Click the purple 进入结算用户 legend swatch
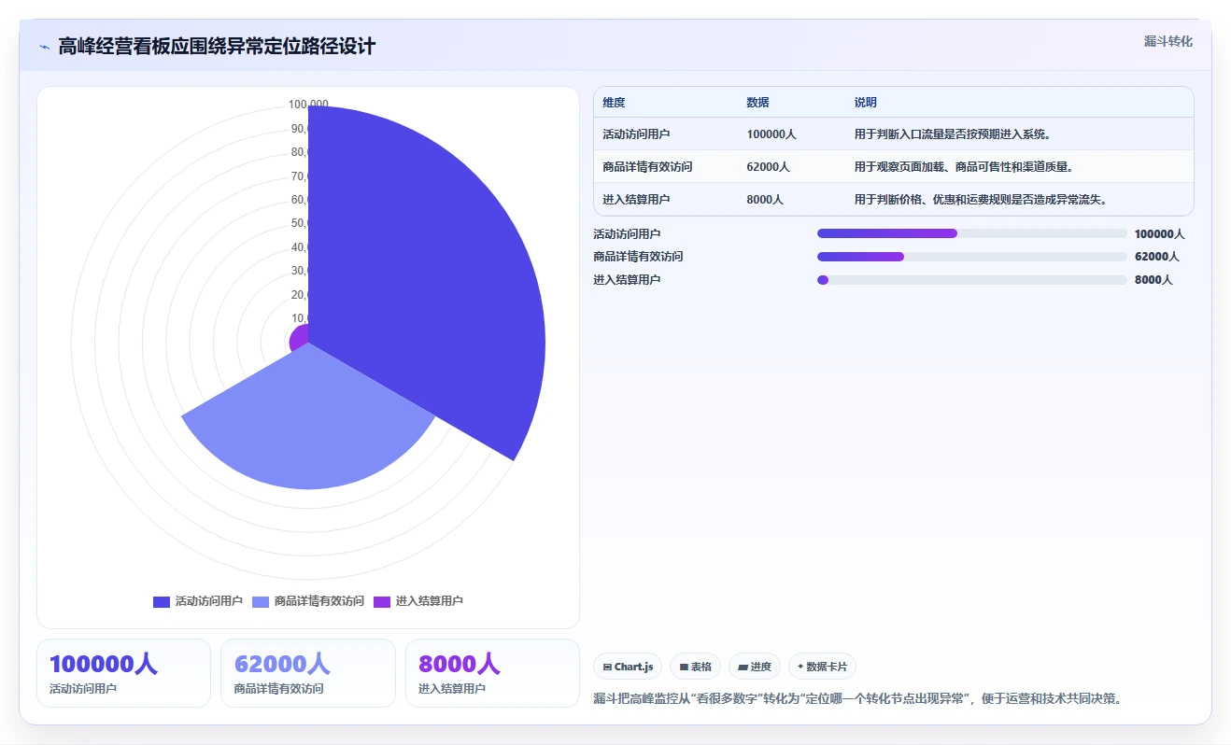 coord(382,601)
